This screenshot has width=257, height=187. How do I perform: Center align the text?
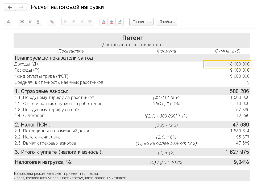point(74,22)
